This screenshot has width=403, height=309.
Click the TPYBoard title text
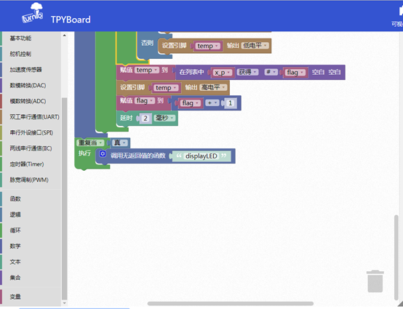click(x=71, y=20)
